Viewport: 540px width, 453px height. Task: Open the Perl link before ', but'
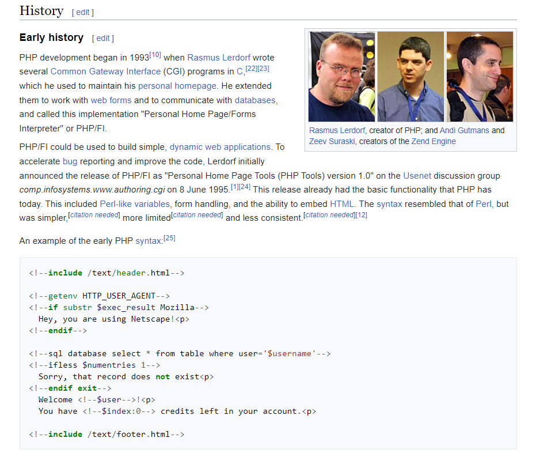[483, 204]
